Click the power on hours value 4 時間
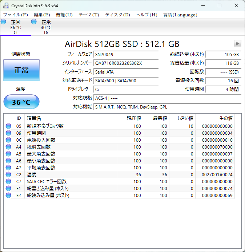 (x=224, y=89)
